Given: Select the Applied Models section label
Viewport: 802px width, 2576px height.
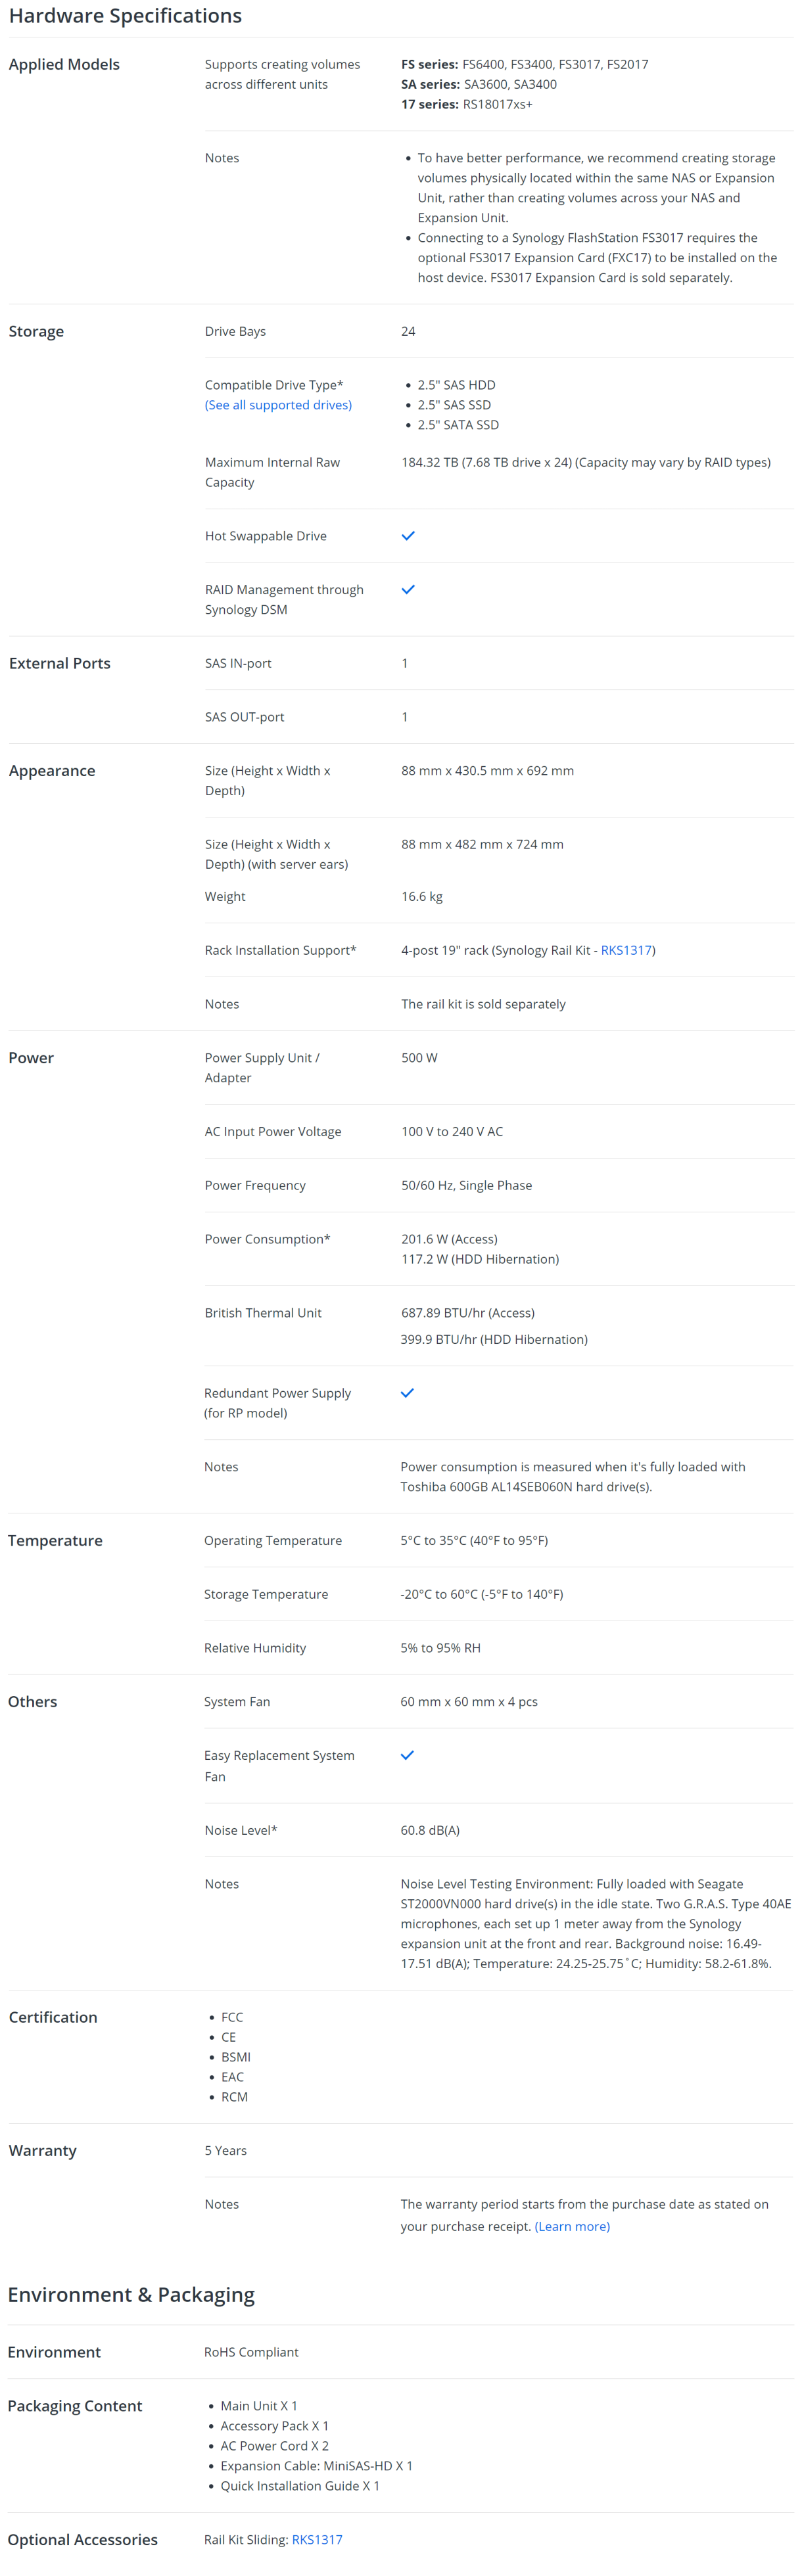Looking at the screenshot, I should (x=64, y=64).
